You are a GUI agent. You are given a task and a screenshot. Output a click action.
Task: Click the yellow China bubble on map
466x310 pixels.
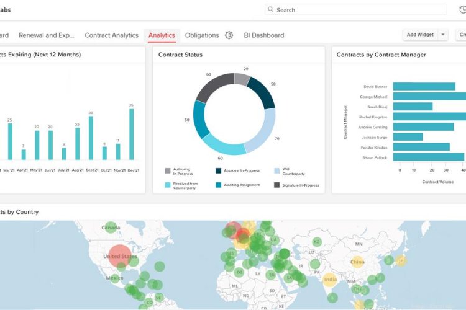[357, 262]
